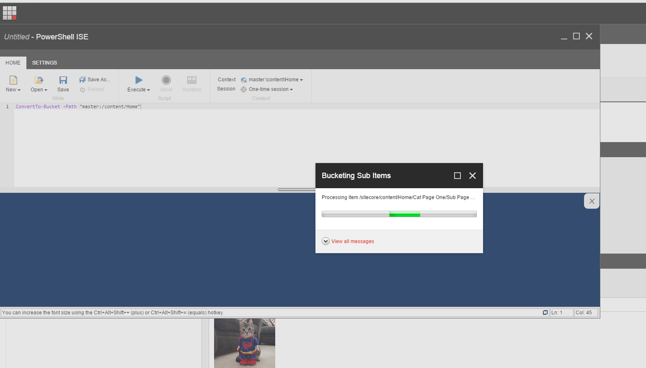Click the New script icon
Viewport: 646px width, 368px height.
[x=13, y=80]
